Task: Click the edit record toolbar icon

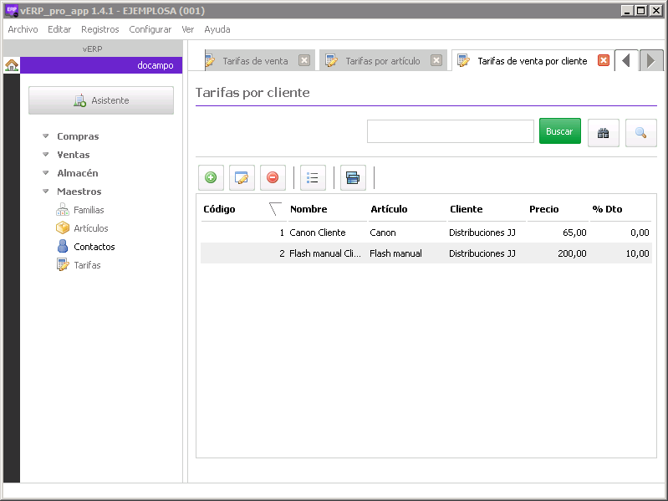Action: point(242,177)
